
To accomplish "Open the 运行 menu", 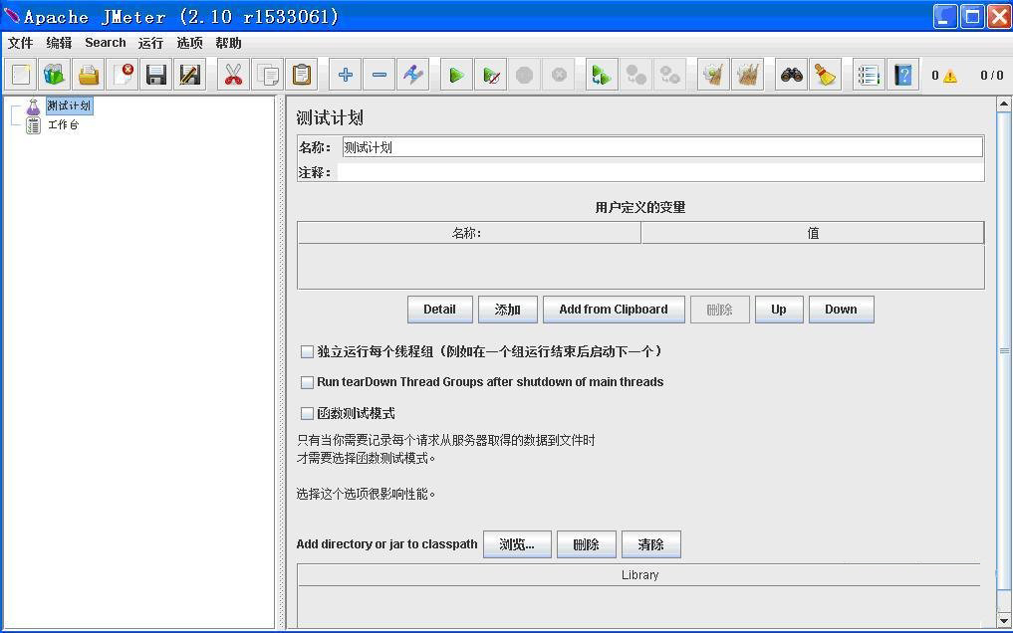I will click(x=150, y=43).
